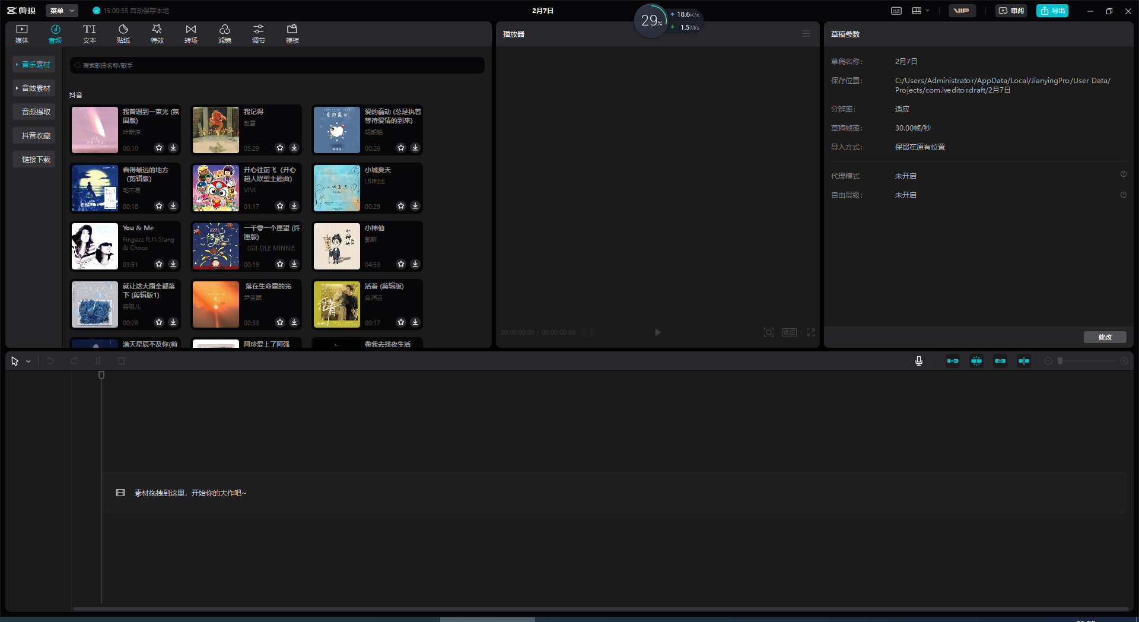Screen dimensions: 1139x622
Task: Select the 抖音收藏 sidebar item
Action: point(34,135)
